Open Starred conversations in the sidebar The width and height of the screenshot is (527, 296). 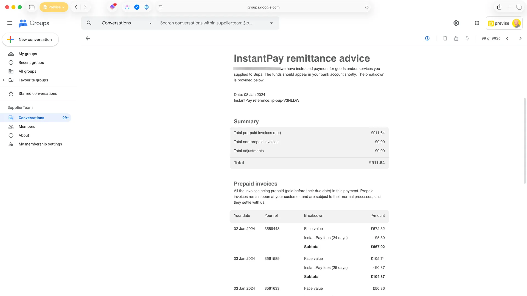38,93
